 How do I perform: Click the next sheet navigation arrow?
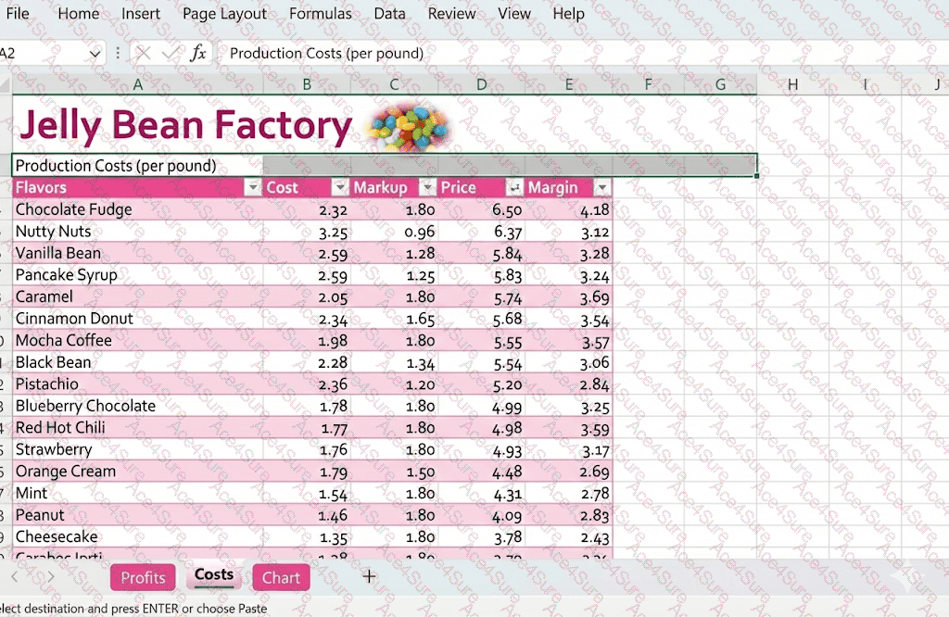coord(50,577)
